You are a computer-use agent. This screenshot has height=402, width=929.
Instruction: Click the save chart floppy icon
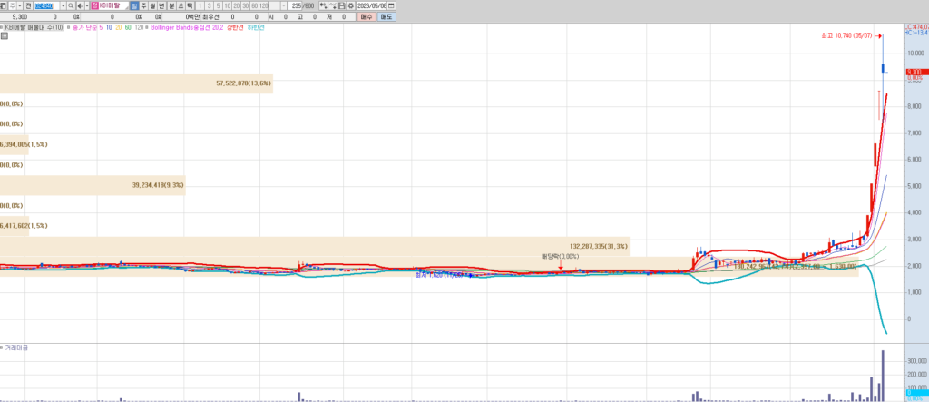[x=342, y=5]
